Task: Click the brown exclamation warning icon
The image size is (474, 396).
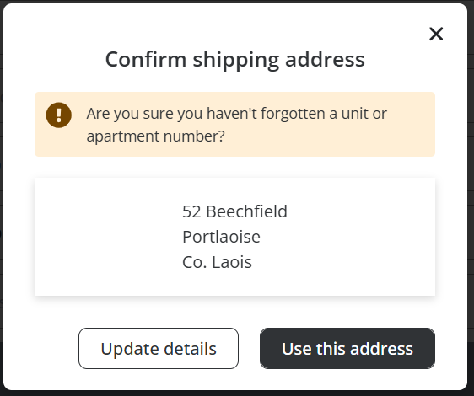Action: click(59, 115)
